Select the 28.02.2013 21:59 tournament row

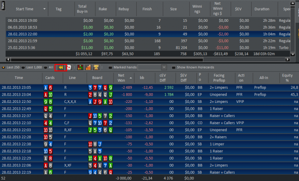pos(148,41)
